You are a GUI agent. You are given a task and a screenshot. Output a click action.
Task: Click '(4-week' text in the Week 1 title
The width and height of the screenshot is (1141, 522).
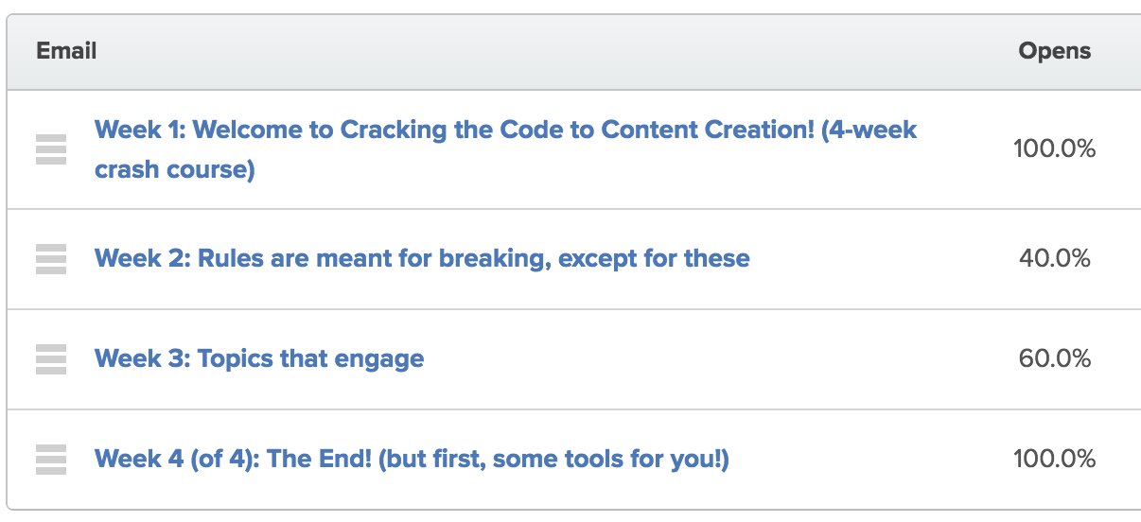coord(869,130)
